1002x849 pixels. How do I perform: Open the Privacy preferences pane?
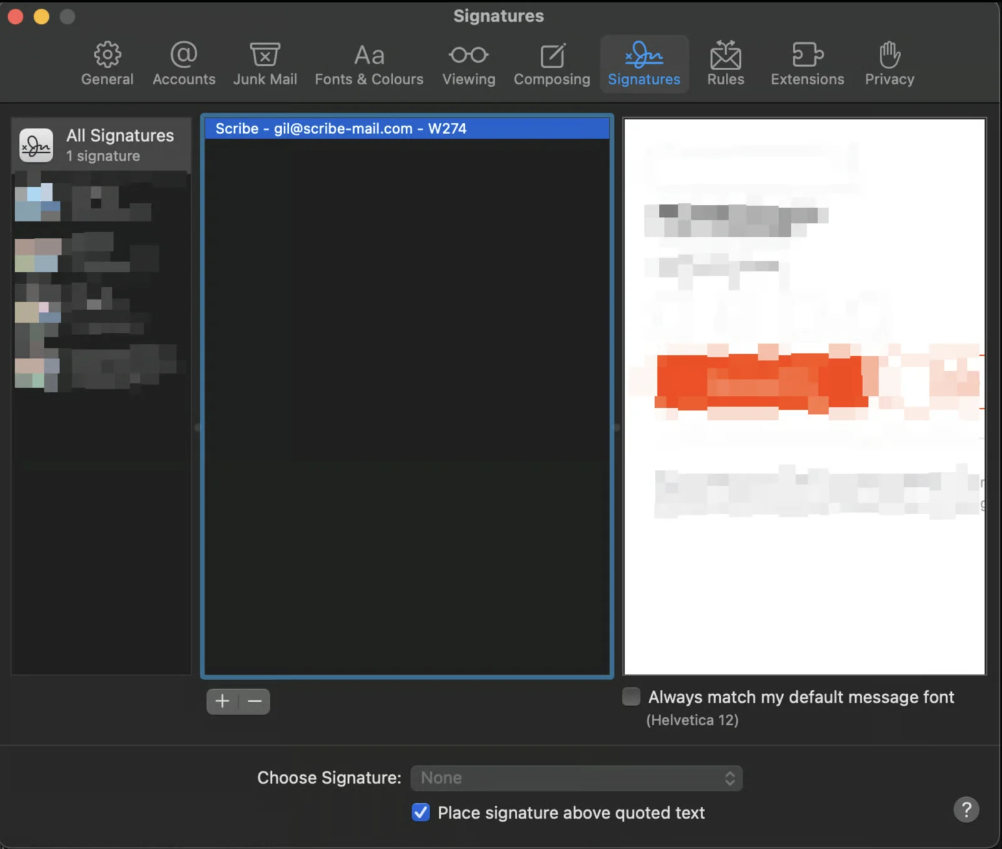pos(889,64)
